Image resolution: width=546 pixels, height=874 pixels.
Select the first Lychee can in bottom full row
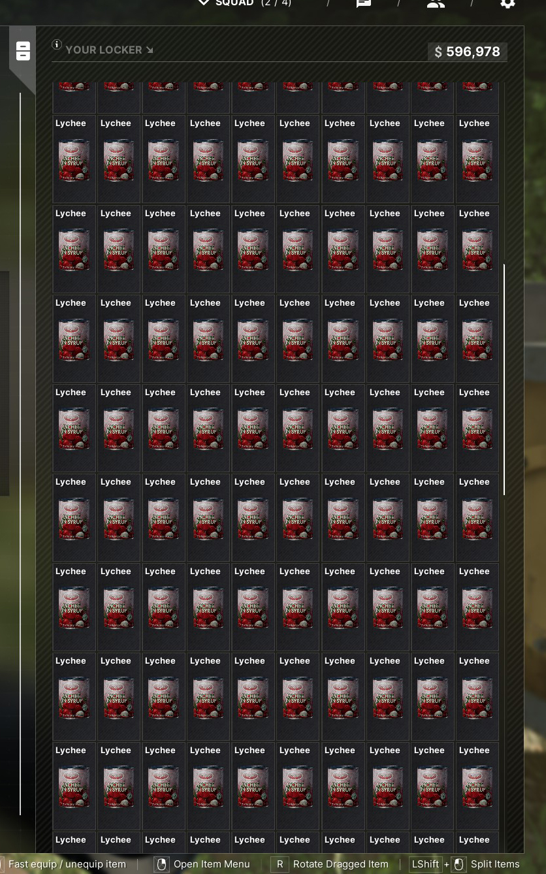pyautogui.click(x=74, y=786)
